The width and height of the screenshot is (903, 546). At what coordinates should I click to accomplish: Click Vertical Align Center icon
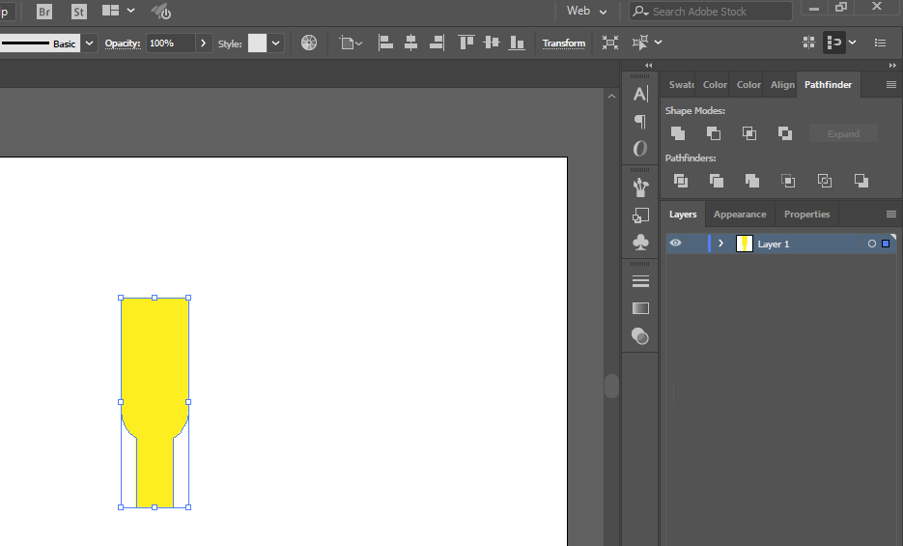[492, 43]
